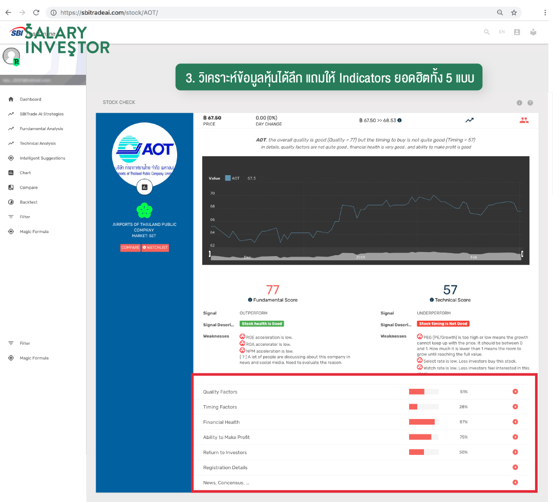Click the info icon beside Stock Check
This screenshot has height=502, width=553.
[519, 103]
